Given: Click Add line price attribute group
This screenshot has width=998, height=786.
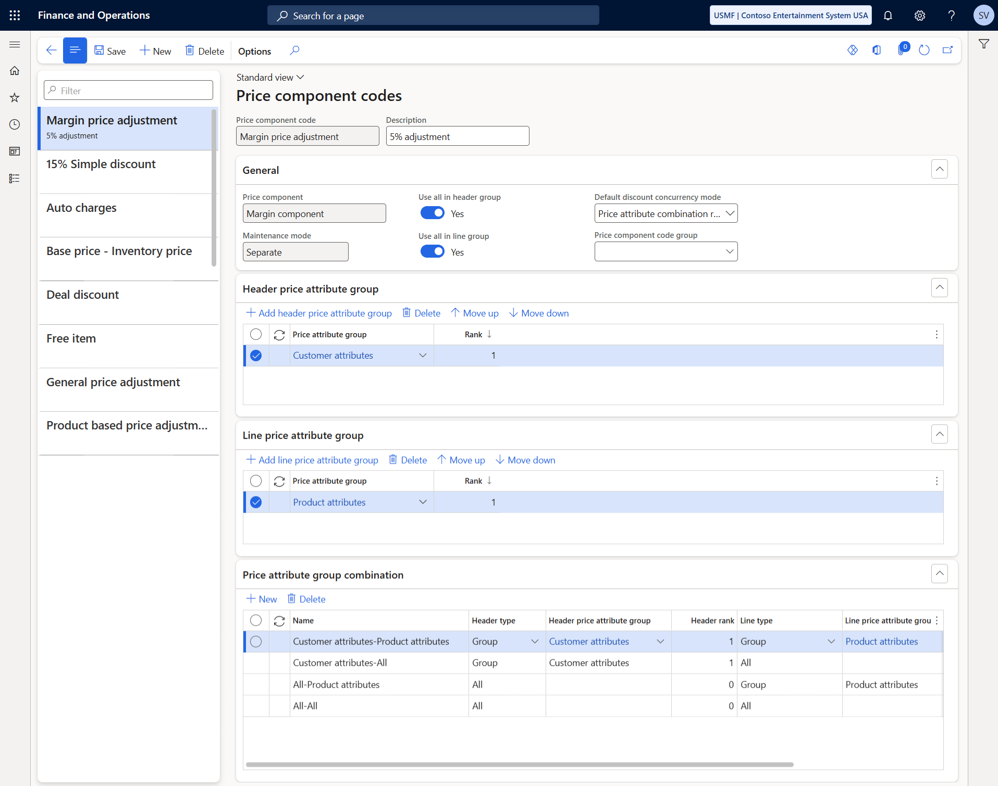Looking at the screenshot, I should tap(312, 460).
